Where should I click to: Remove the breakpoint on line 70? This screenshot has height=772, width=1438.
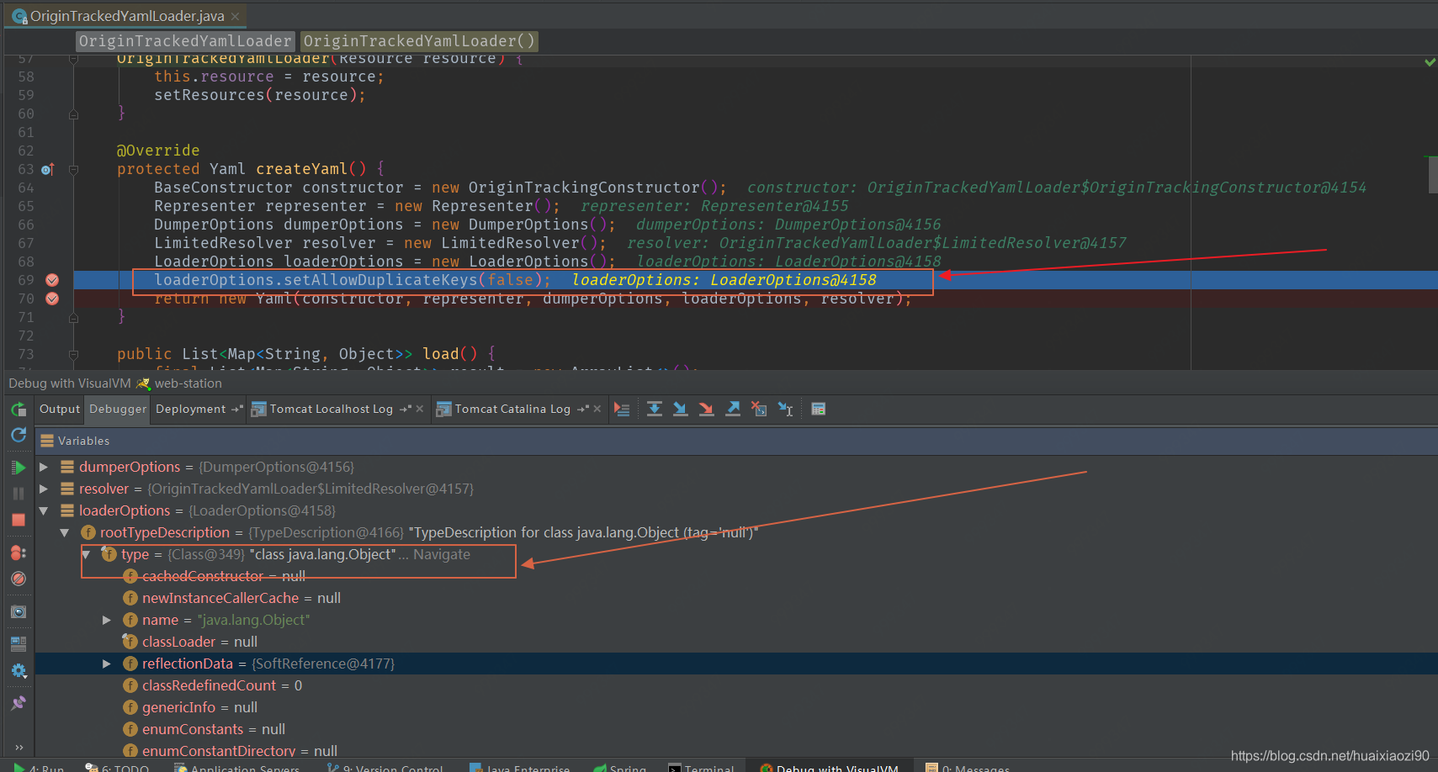click(51, 298)
